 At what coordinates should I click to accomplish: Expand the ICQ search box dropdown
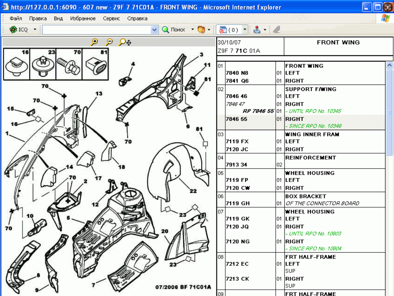[154, 30]
